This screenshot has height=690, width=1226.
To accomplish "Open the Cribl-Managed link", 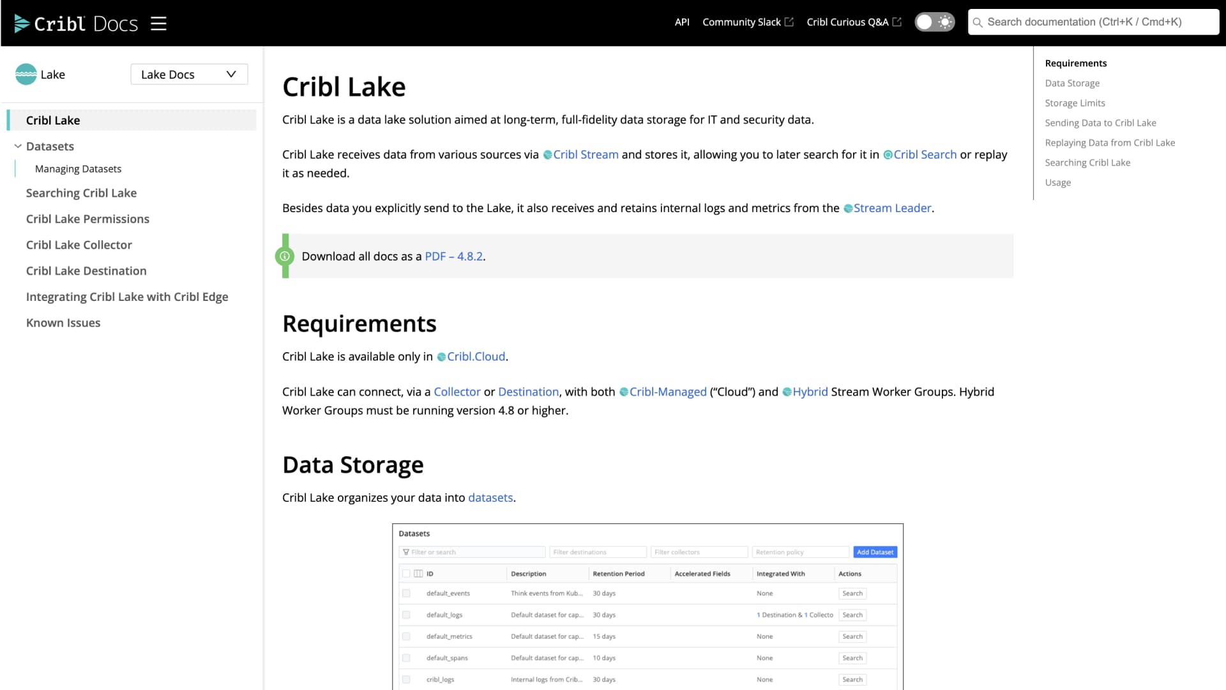I will coord(663,392).
